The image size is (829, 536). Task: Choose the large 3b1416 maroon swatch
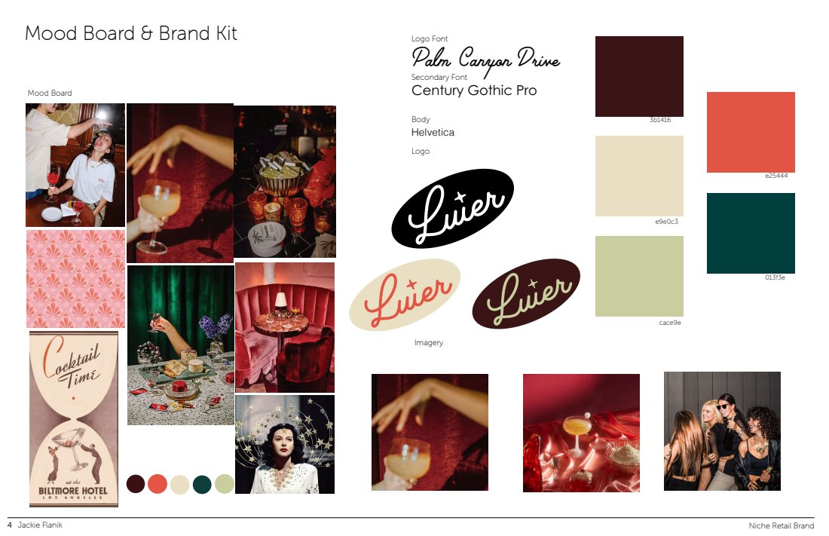pyautogui.click(x=639, y=76)
